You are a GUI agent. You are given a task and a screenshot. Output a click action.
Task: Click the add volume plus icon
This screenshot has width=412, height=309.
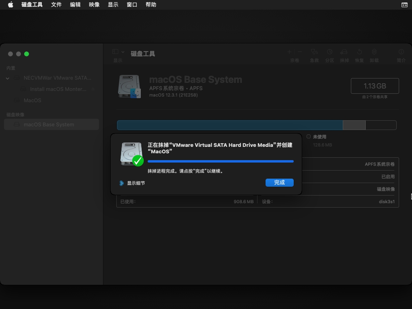(289, 52)
